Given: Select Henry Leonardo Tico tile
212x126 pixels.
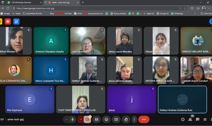Looking at the screenshot, I should pos(51,70).
